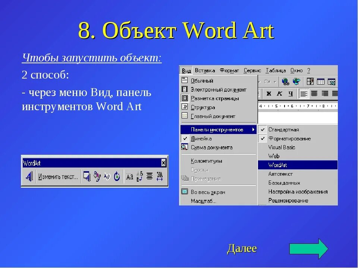Image resolution: width=358 pixels, height=268 pixels.
Task: Center align text
Action: point(314,93)
